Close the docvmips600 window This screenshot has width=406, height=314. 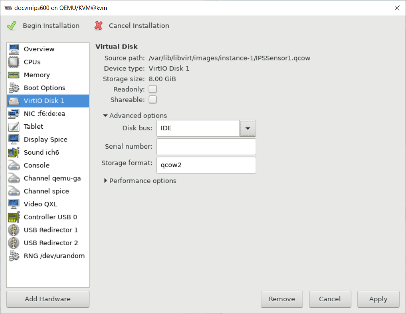pos(397,8)
